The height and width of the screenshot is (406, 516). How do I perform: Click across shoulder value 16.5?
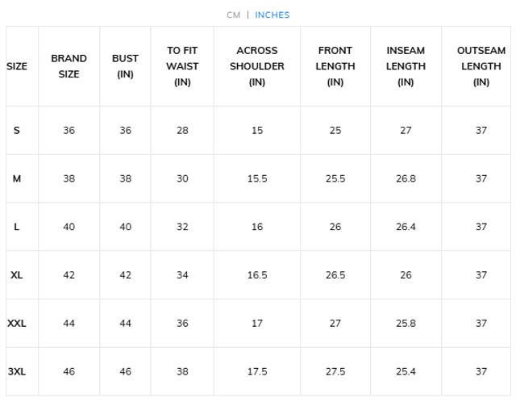click(x=256, y=275)
